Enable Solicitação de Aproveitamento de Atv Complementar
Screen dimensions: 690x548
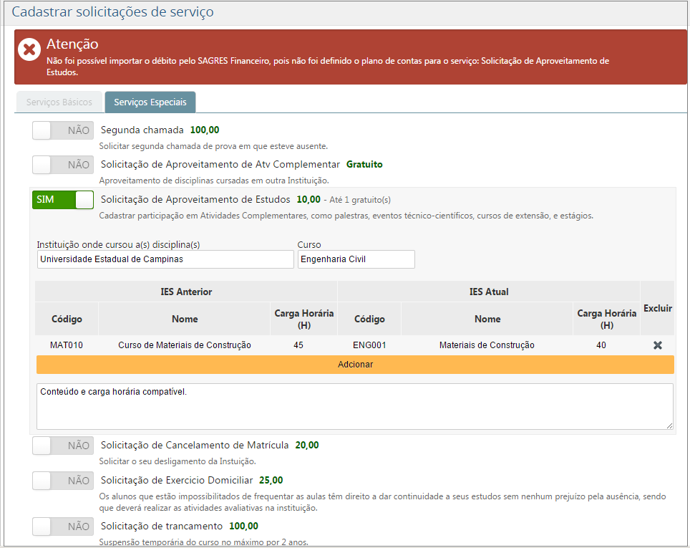click(x=62, y=164)
